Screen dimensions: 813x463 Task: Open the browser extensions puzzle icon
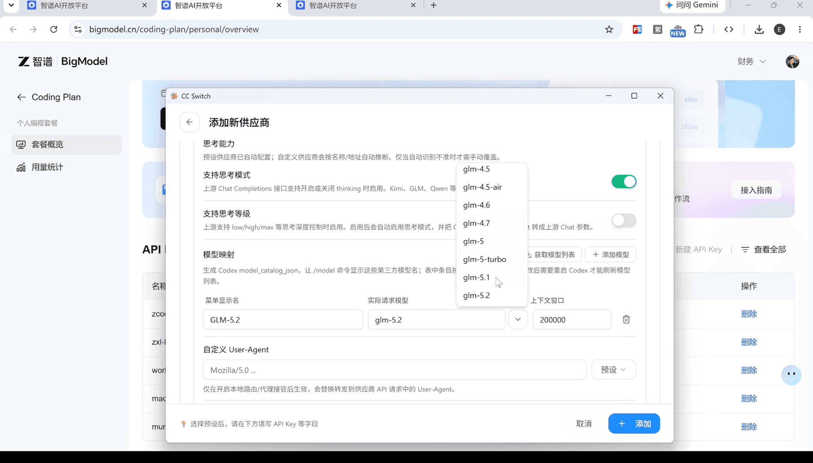699,29
